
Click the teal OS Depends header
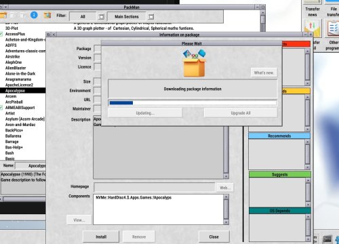[x=280, y=211]
